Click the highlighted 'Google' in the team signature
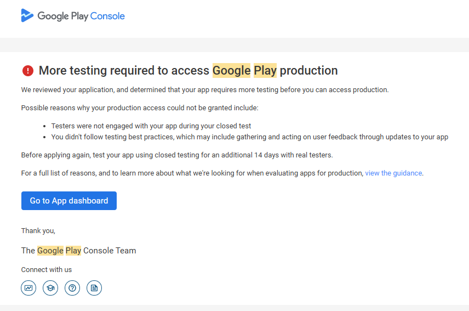 pos(50,251)
